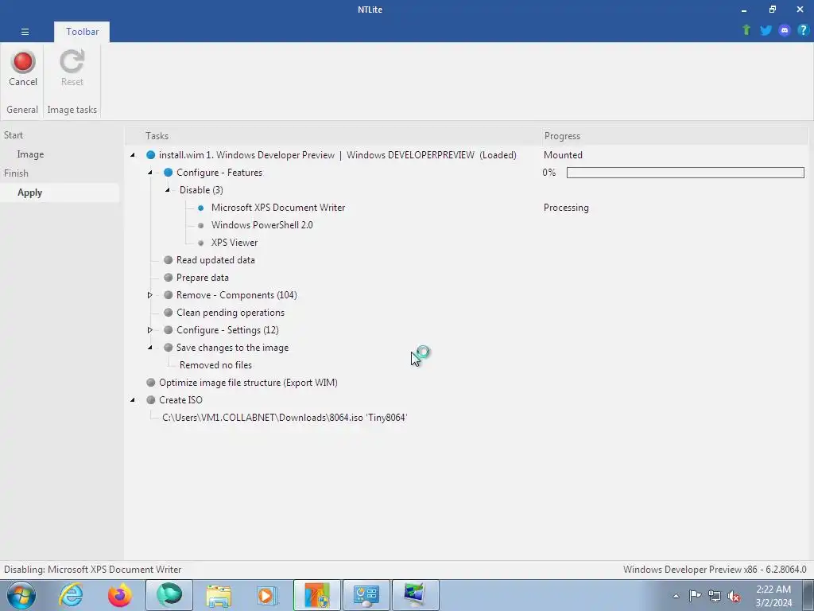Viewport: 814px width, 611px height.
Task: Collapse the install.wim root tree node
Action: [133, 155]
